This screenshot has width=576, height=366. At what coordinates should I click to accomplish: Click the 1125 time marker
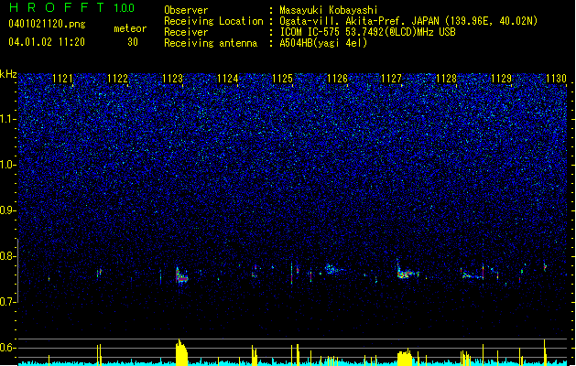point(282,79)
